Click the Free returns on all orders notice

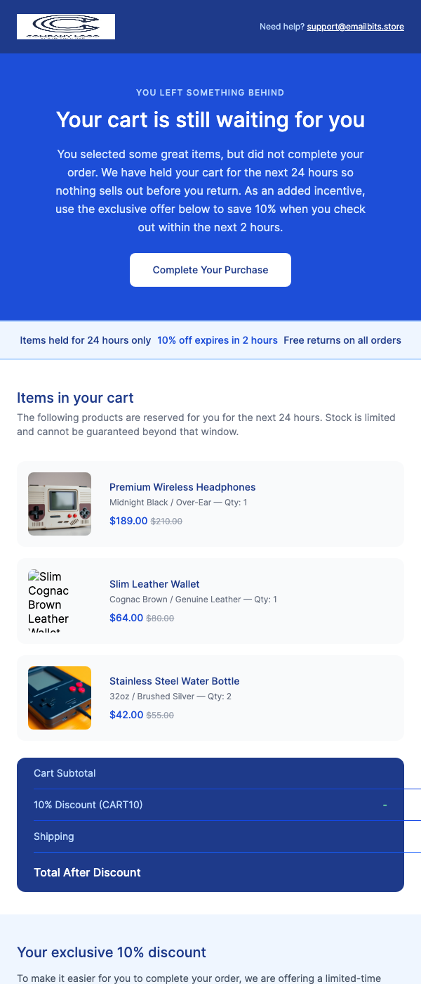tap(342, 339)
